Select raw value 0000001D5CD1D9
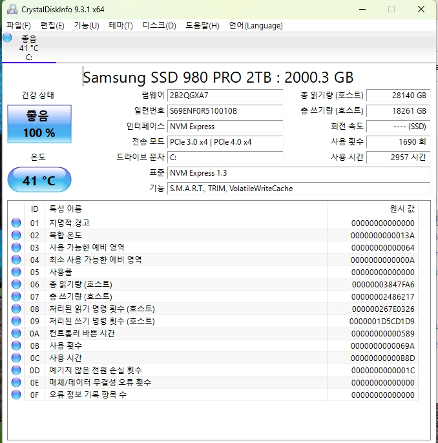This screenshot has width=438, height=443. [382, 322]
